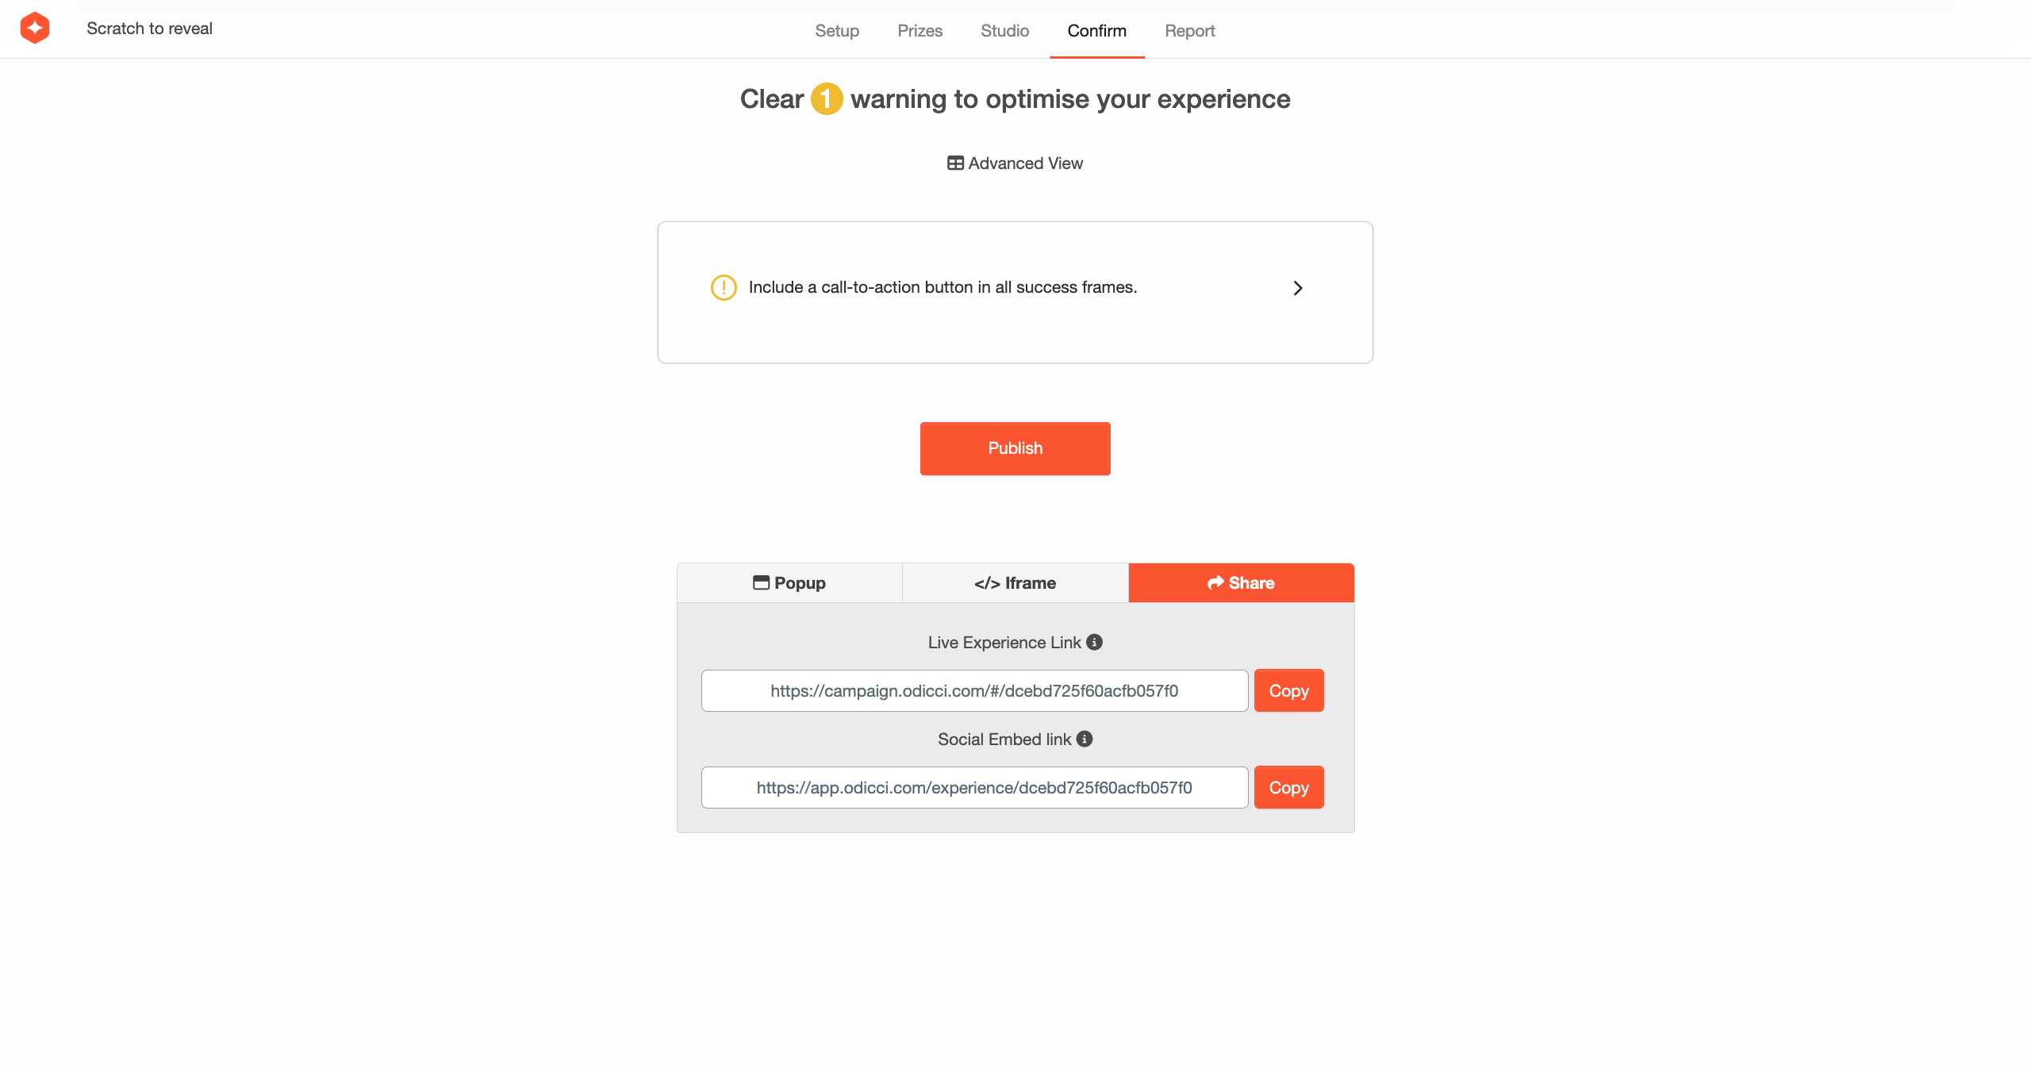Image resolution: width=2031 pixels, height=1072 pixels.
Task: Select the Iframe embed tab
Action: (1015, 583)
